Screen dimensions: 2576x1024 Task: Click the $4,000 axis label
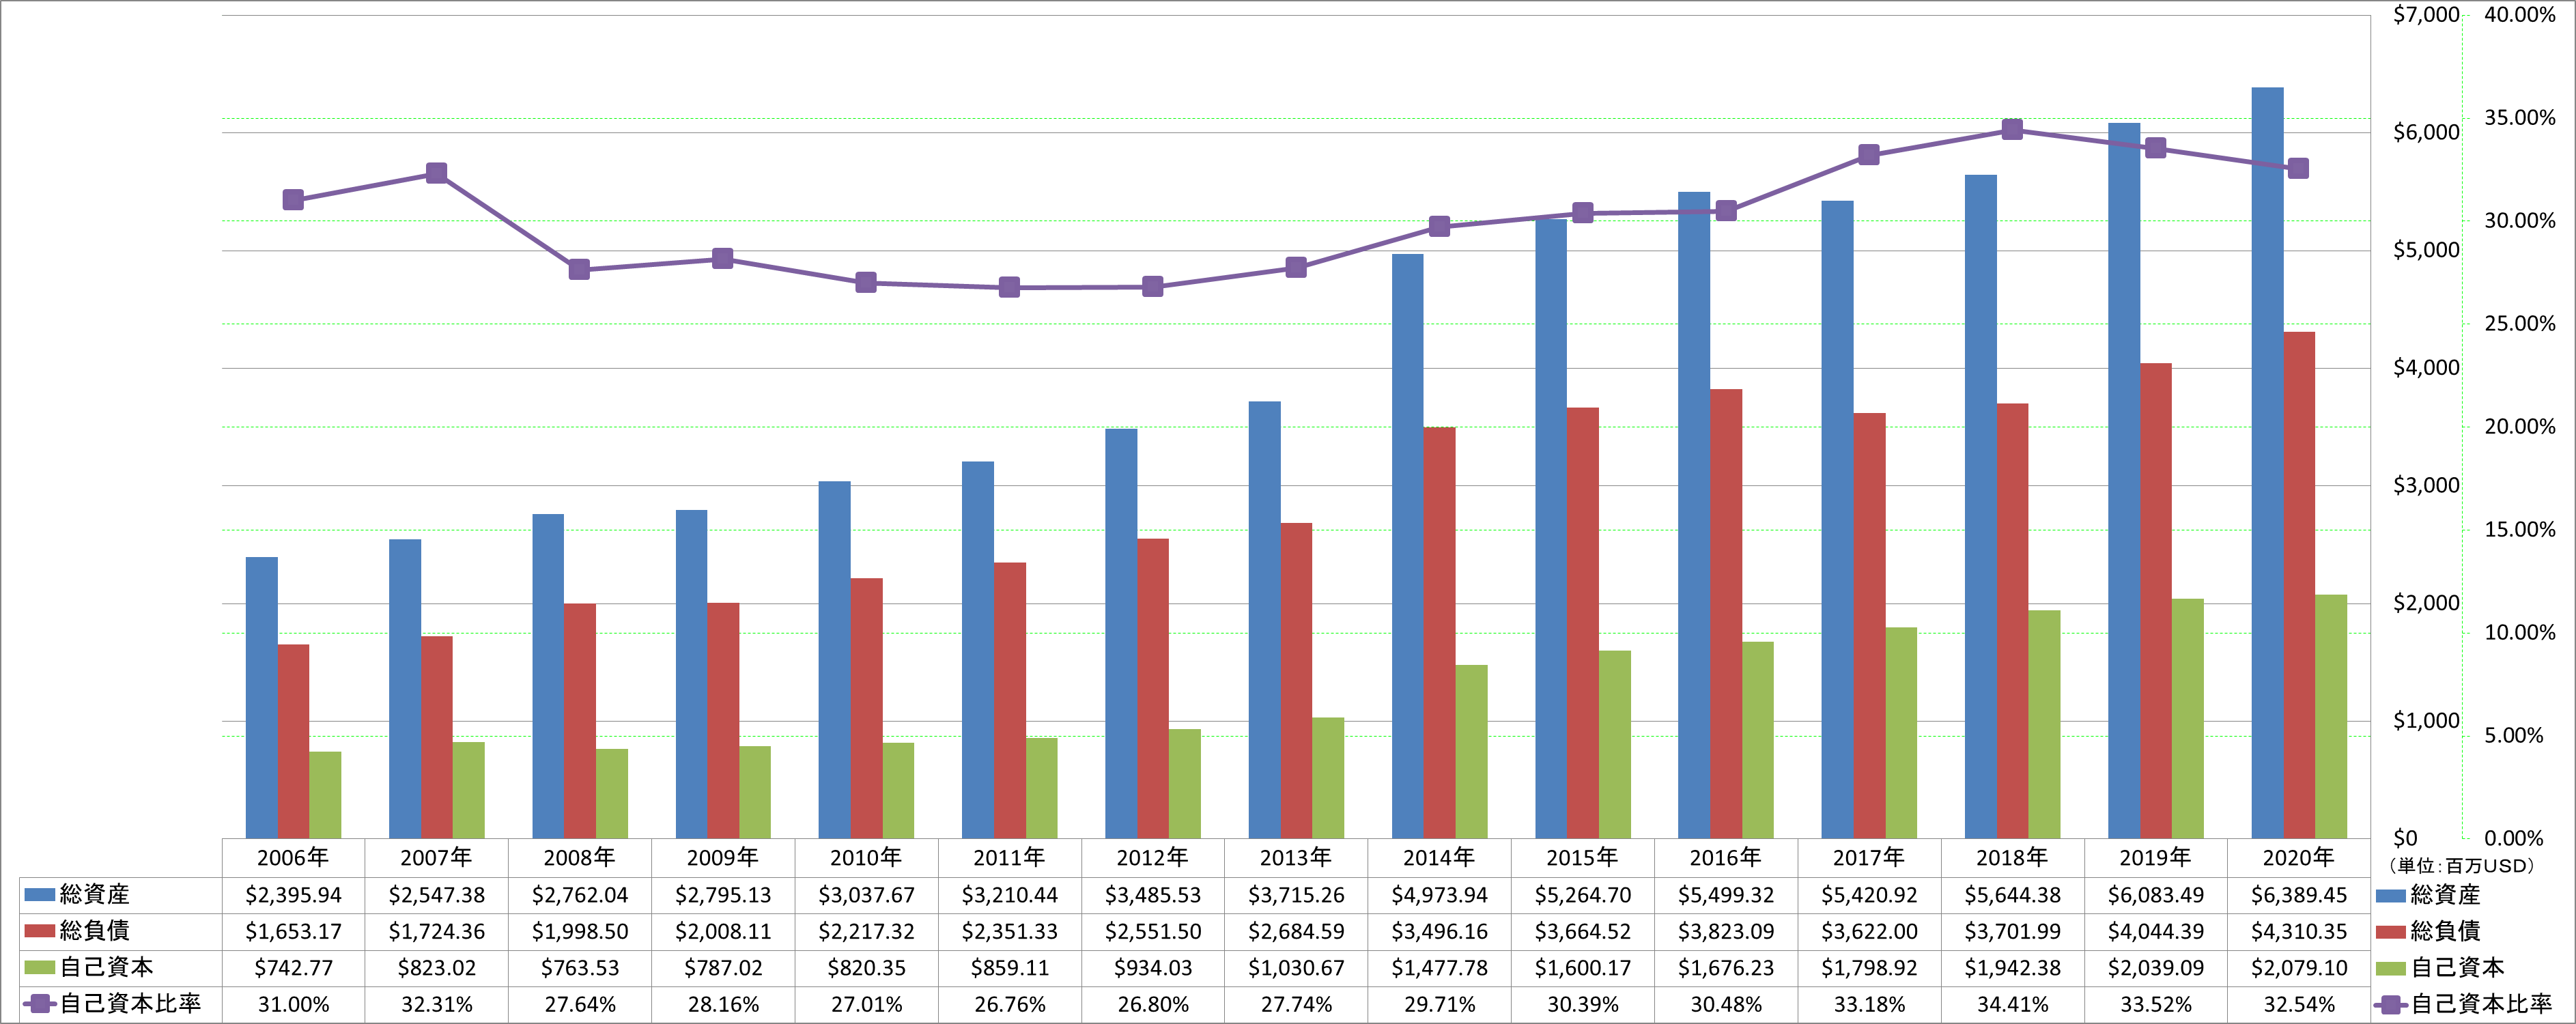click(2426, 368)
